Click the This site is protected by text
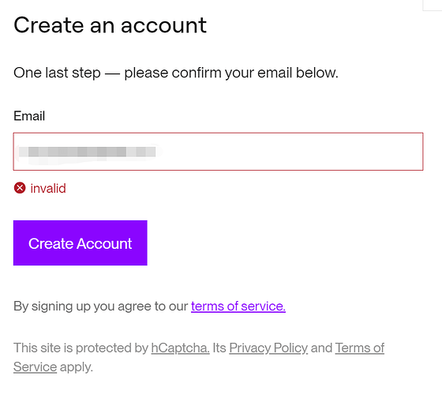This screenshot has height=395, width=442. coord(81,348)
